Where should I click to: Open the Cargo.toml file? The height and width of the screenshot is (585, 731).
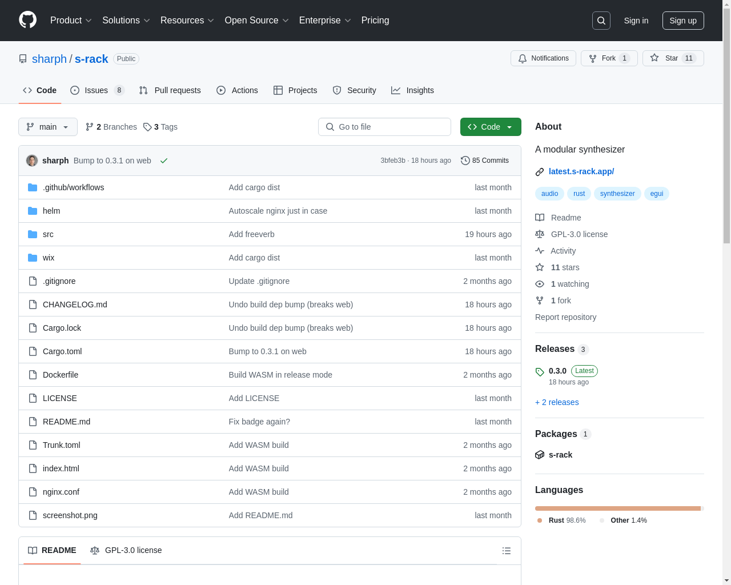coord(62,351)
